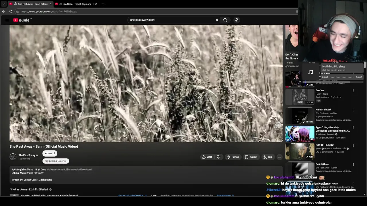Image resolution: width=367 pixels, height=206 pixels.
Task: Run search with the magnifier button
Action: coord(225,20)
